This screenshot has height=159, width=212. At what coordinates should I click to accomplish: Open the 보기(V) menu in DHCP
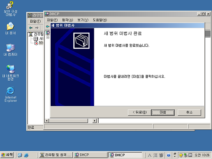83,20
